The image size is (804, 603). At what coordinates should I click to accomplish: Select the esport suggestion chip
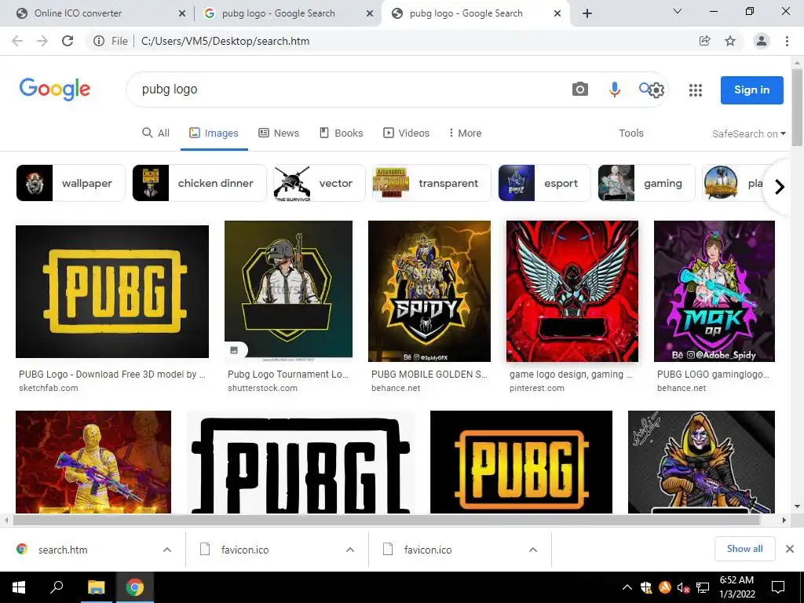tap(544, 183)
